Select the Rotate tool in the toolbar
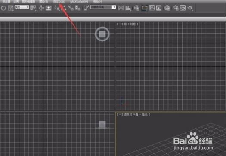This screenshot has height=156, width=226. click(x=3, y=8)
